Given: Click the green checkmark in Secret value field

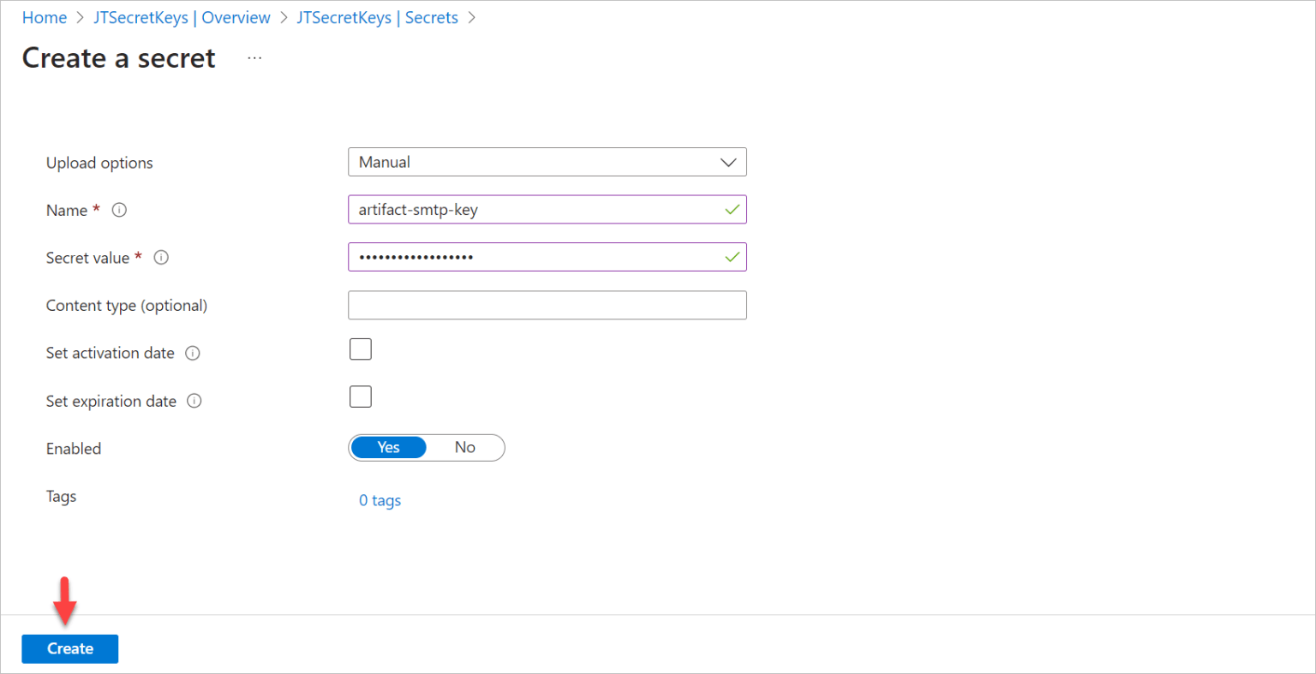Looking at the screenshot, I should 732,257.
